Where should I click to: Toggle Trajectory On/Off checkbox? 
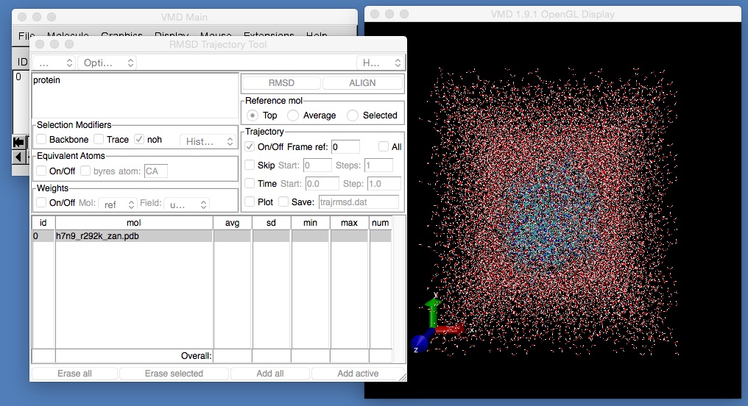tap(250, 147)
